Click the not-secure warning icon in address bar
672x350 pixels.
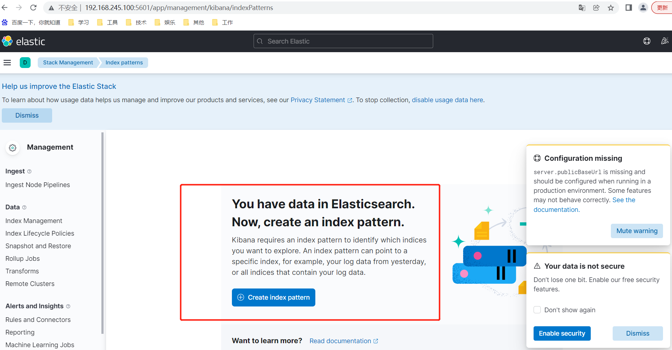[x=51, y=8]
